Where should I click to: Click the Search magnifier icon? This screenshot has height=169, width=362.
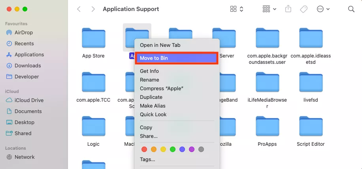[351, 9]
